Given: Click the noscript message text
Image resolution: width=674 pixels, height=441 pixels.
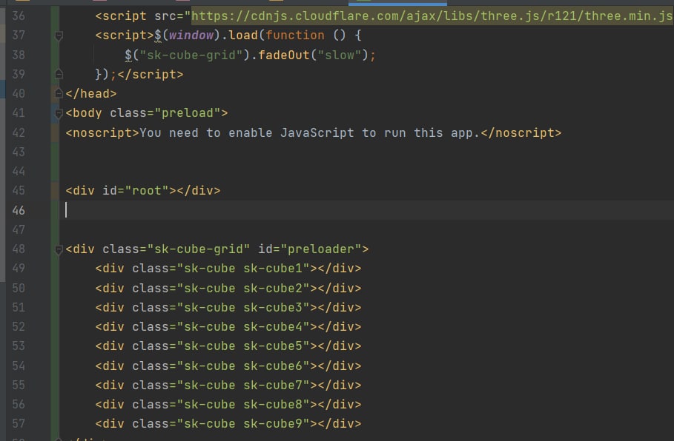Looking at the screenshot, I should 309,132.
